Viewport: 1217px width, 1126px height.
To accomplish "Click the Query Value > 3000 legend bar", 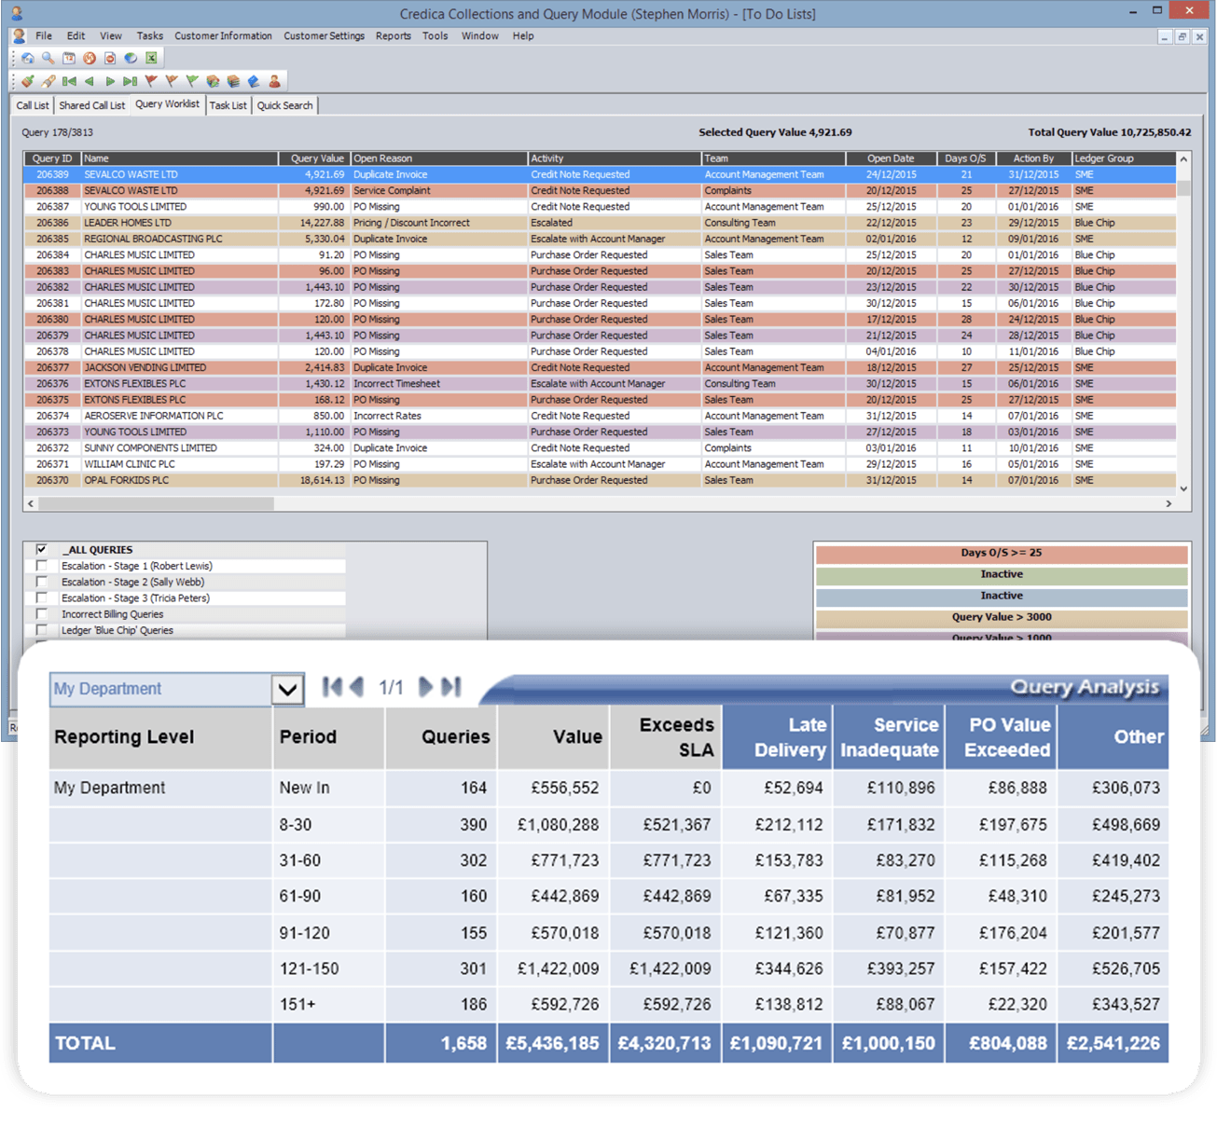I will pyautogui.click(x=1001, y=616).
